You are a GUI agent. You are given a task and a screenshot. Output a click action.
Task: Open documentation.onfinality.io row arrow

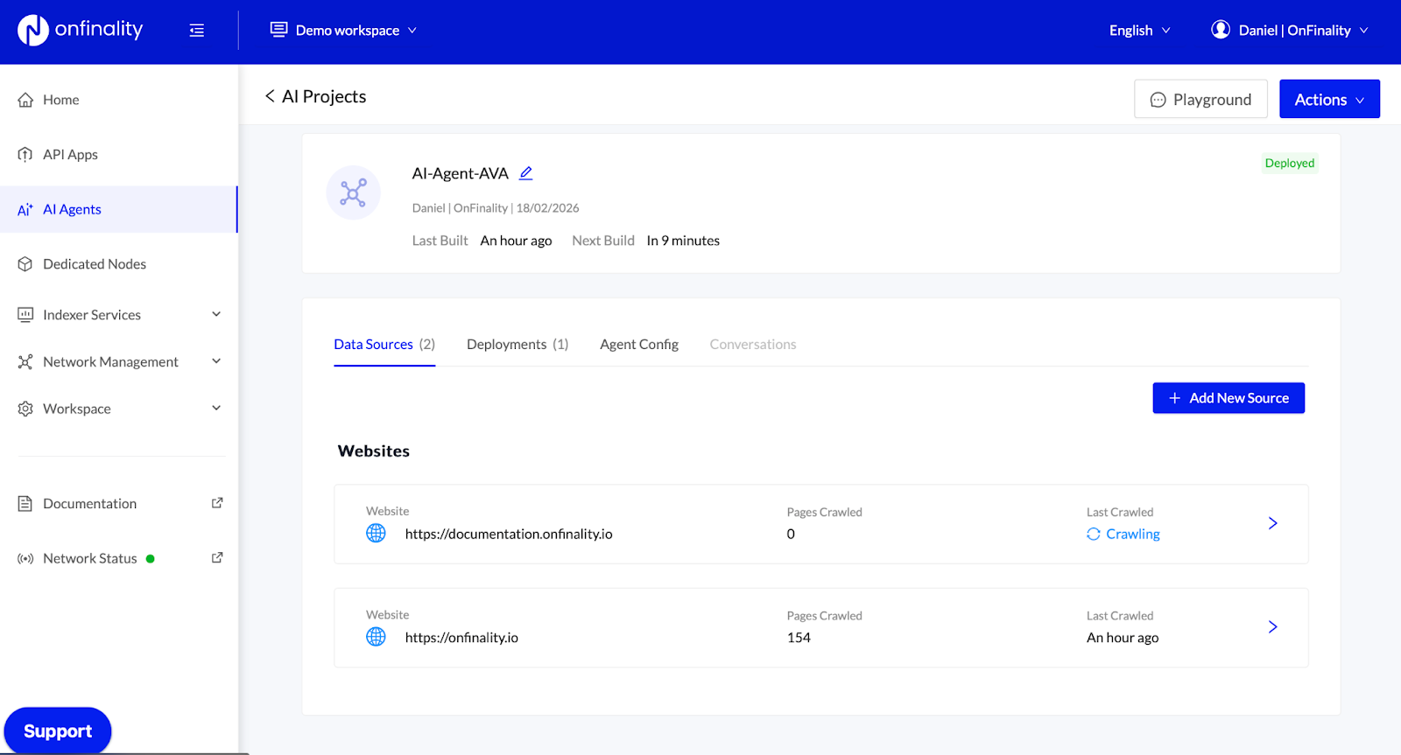tap(1273, 523)
